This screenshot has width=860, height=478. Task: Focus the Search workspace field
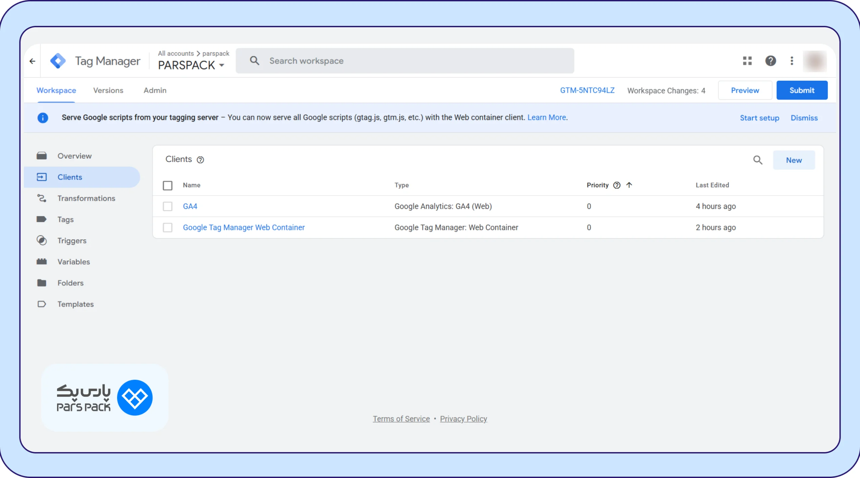pyautogui.click(x=405, y=61)
